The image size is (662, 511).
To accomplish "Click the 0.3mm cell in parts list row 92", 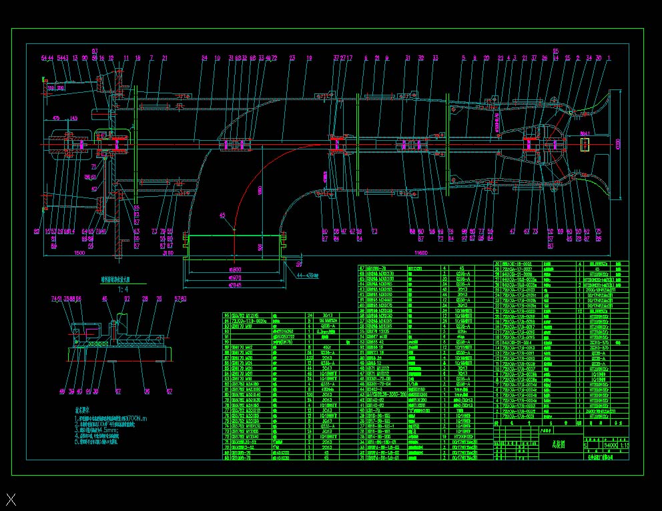I will pos(328,332).
